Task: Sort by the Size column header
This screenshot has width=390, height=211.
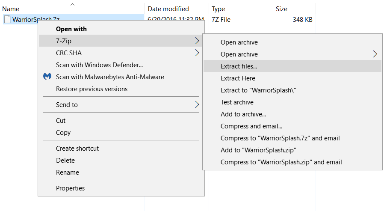Action: (281, 9)
